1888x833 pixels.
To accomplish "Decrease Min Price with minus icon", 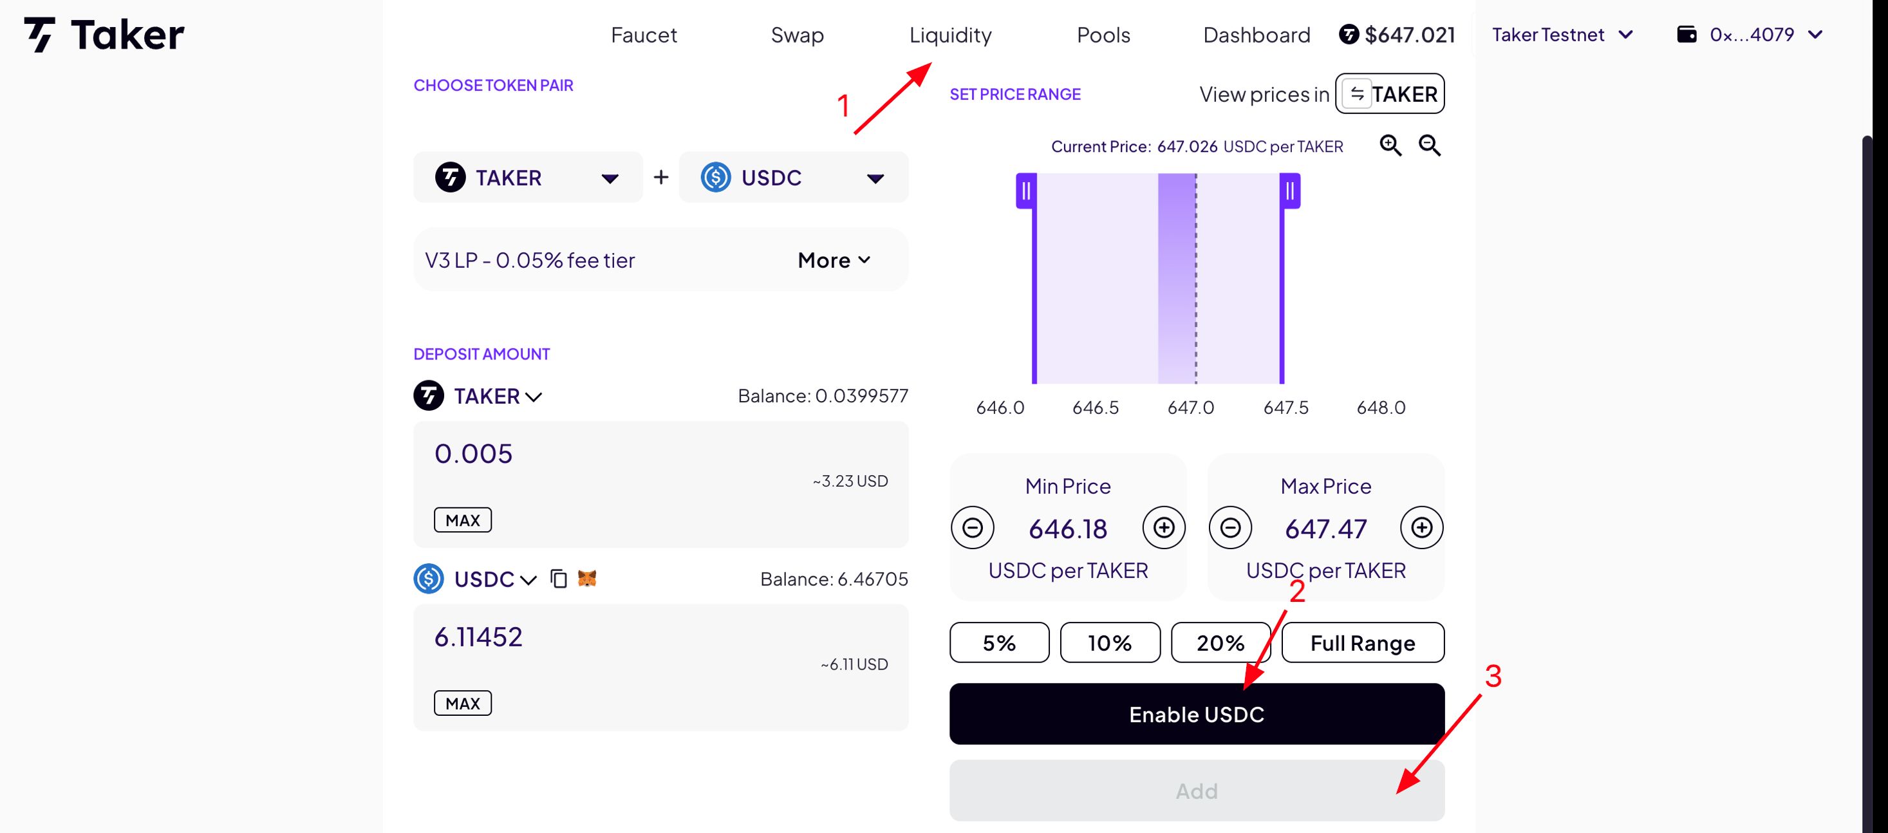I will click(973, 527).
